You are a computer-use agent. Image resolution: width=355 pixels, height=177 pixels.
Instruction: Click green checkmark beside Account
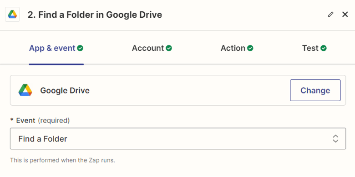tap(169, 48)
